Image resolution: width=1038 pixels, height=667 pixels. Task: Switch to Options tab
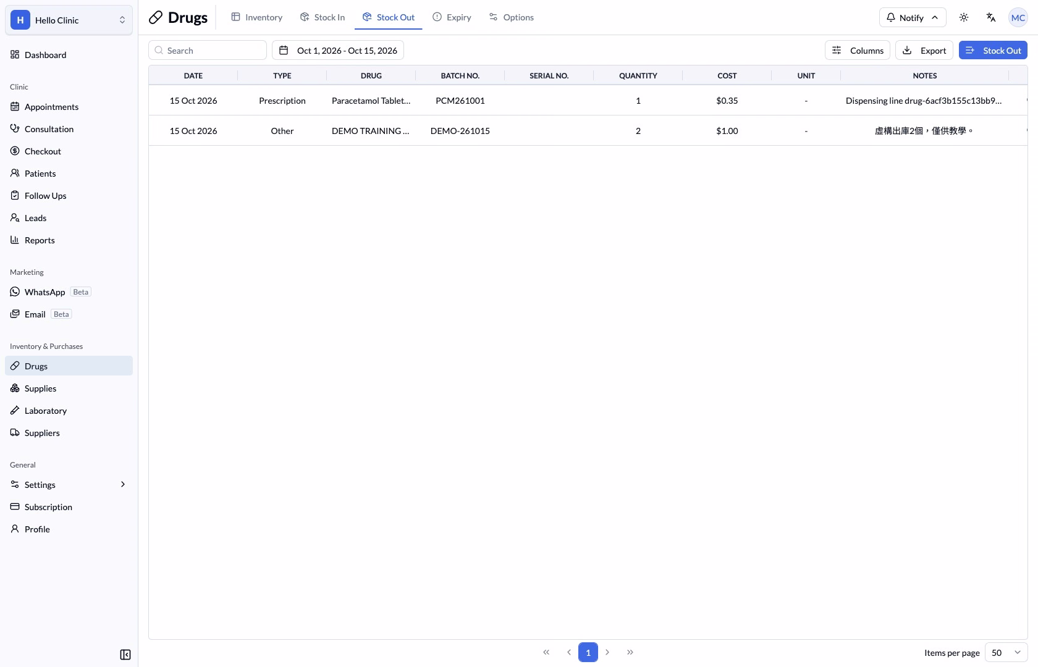[x=511, y=17]
